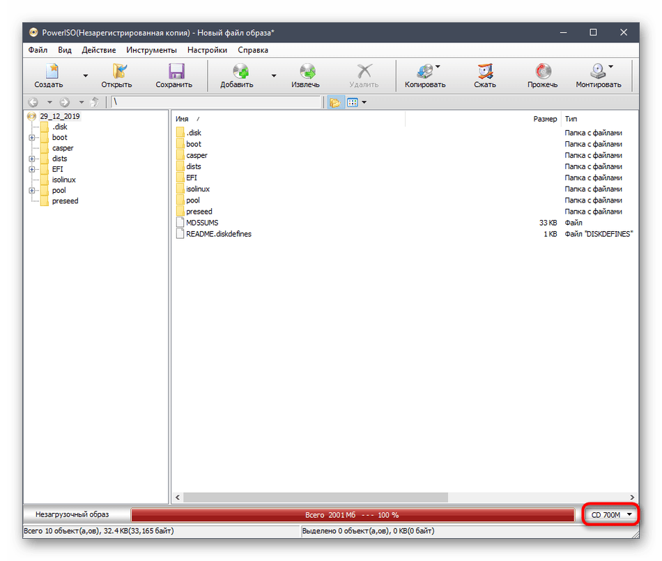Toggle the folder tree view button
This screenshot has width=662, height=561.
pyautogui.click(x=335, y=102)
